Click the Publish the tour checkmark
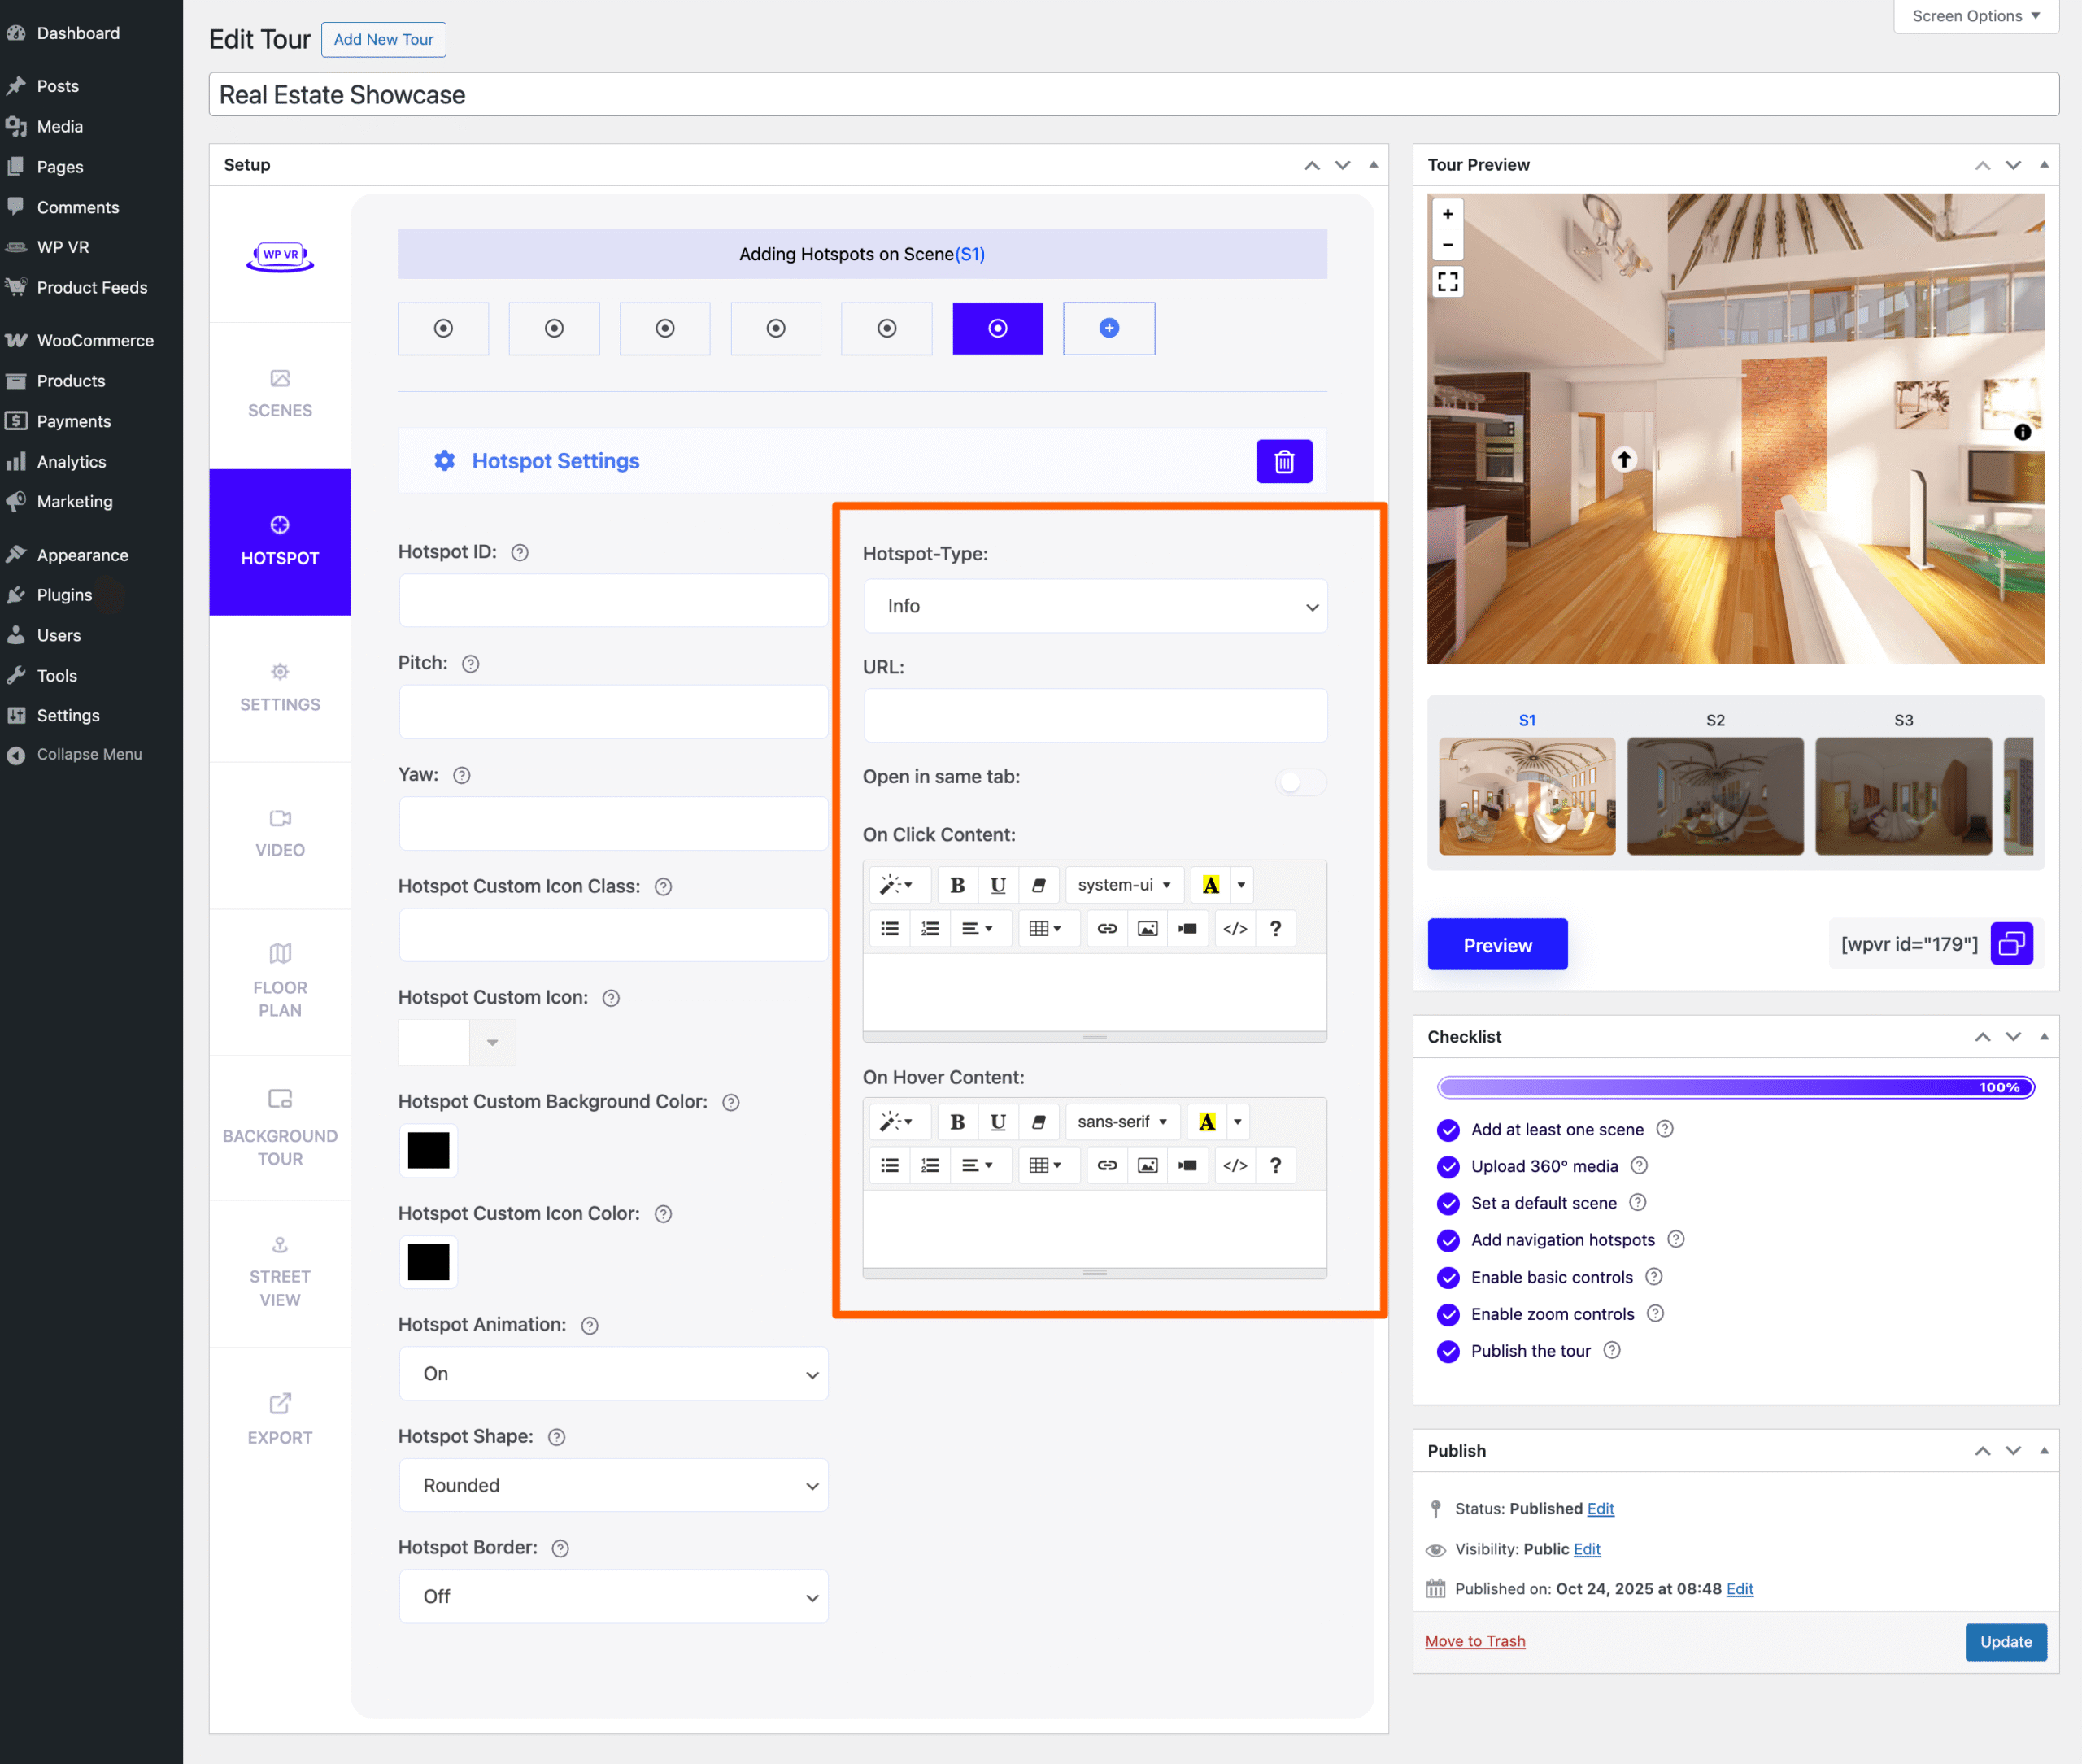This screenshot has height=1764, width=2082. pyautogui.click(x=1448, y=1352)
